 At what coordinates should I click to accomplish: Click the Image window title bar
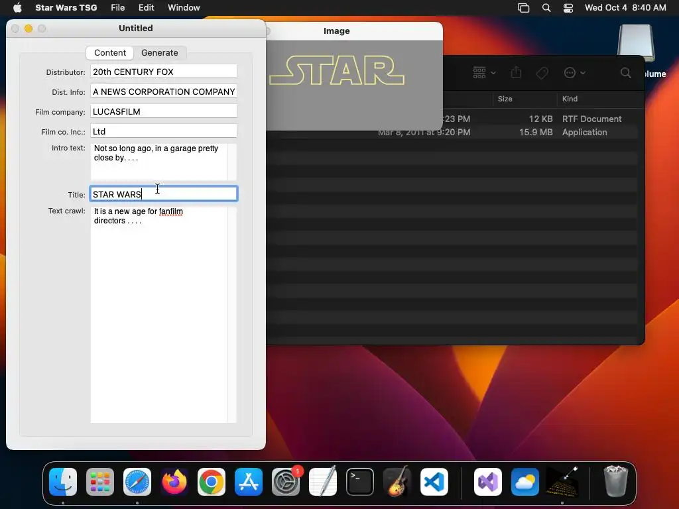[354, 31]
